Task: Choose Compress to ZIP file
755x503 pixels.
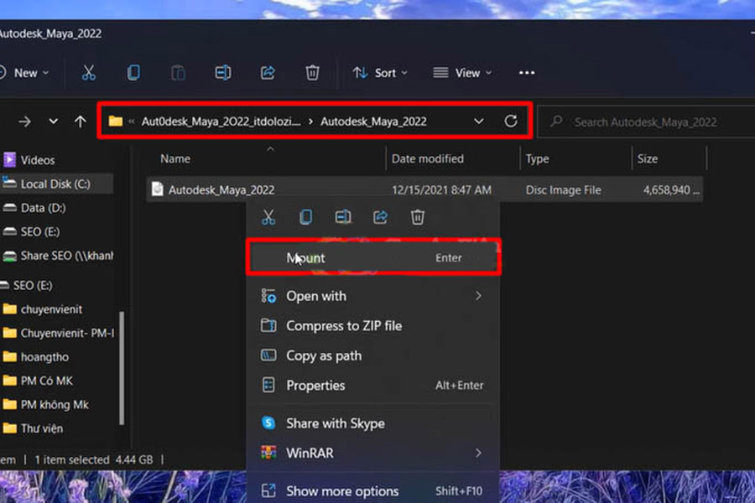Action: 373,326
